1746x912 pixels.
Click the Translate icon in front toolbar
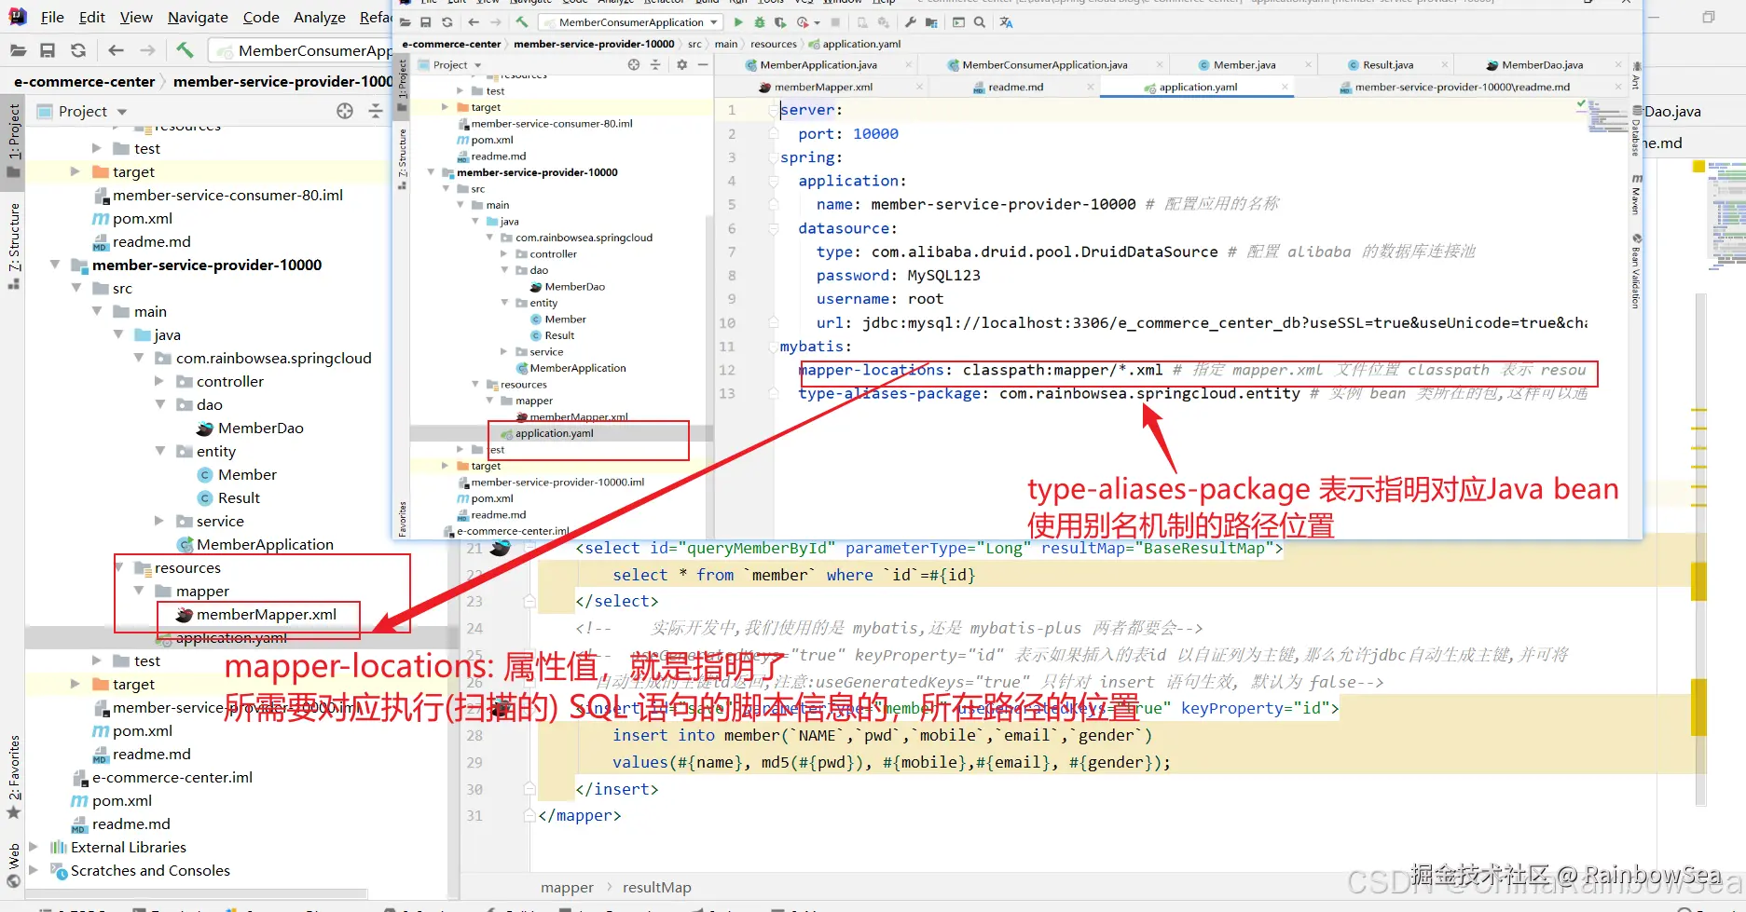click(x=1006, y=22)
